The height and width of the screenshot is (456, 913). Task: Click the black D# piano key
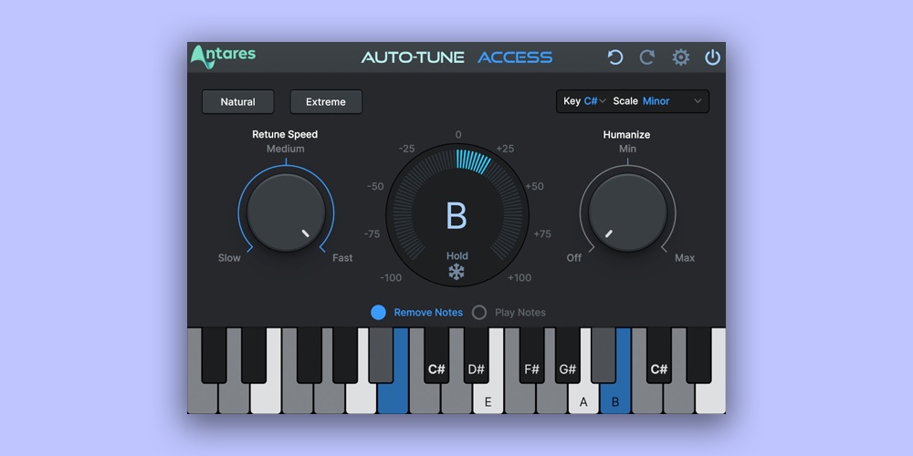point(477,355)
